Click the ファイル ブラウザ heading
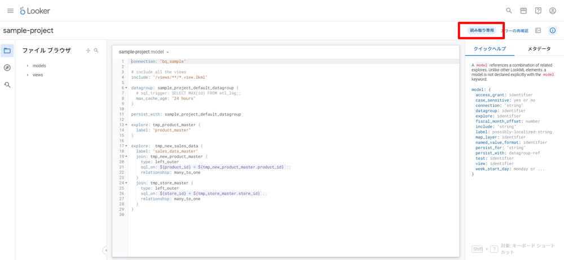Viewport: 564px width, 260px height. pyautogui.click(x=46, y=51)
